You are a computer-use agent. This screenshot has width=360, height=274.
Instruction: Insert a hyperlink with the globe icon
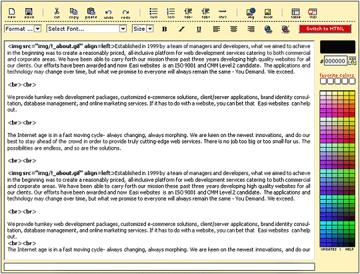pyautogui.click(x=268, y=29)
